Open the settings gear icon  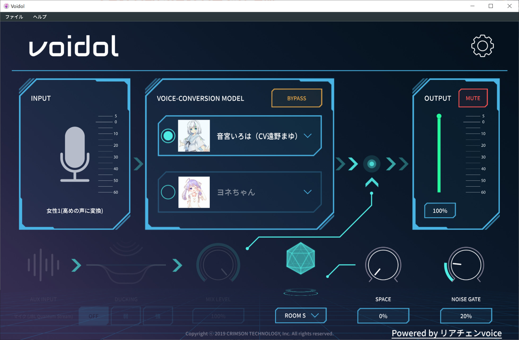pos(482,46)
